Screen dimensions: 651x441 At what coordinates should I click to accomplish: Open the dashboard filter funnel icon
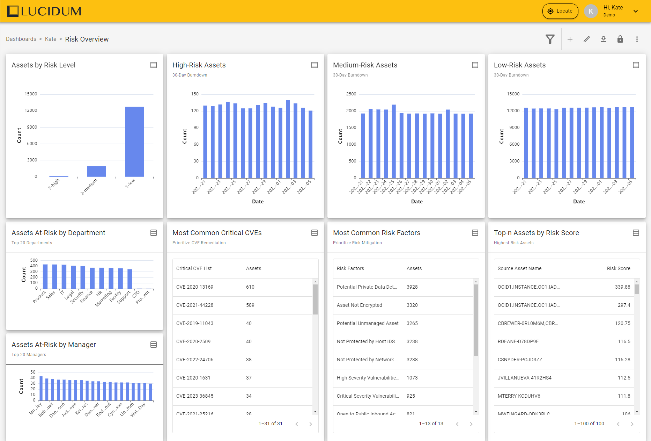click(550, 39)
